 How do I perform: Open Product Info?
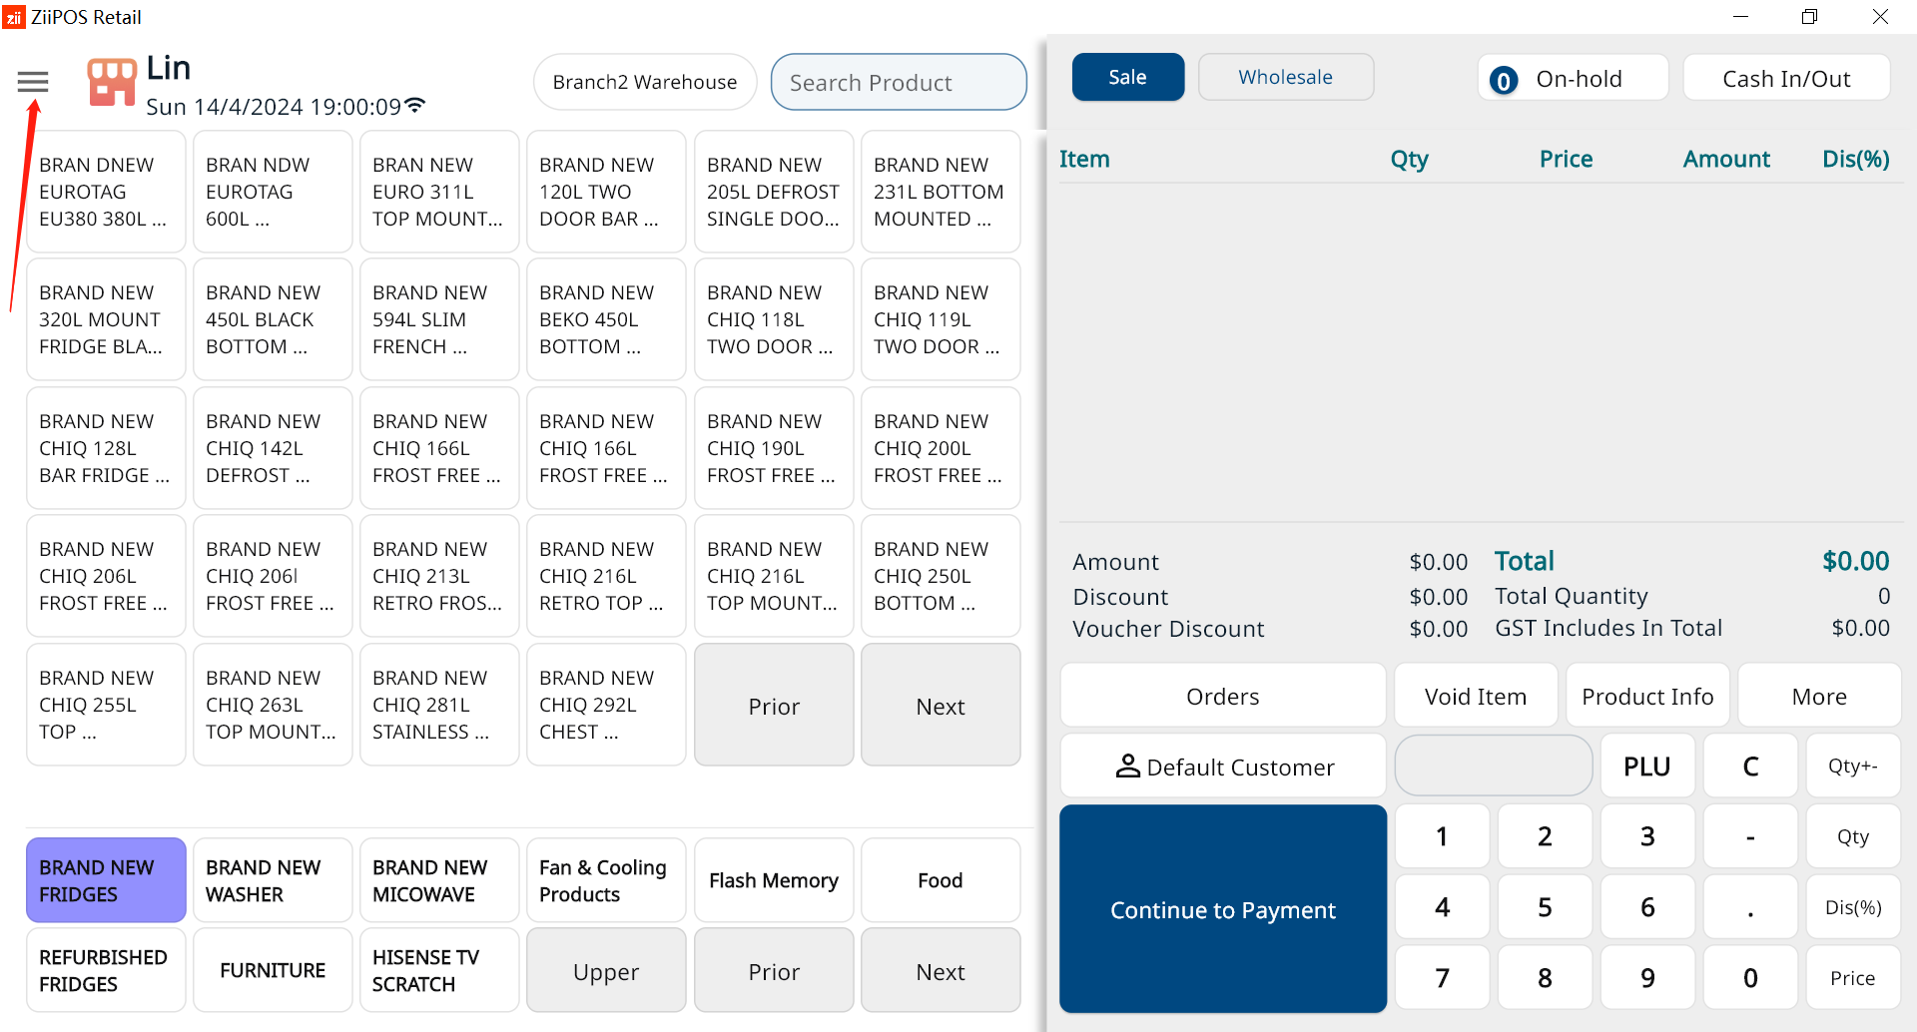click(1647, 696)
